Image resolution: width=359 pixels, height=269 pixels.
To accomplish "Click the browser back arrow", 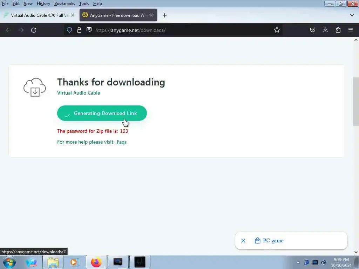I will (8, 30).
